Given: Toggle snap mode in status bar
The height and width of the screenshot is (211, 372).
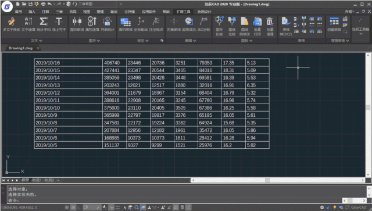Looking at the screenshot, I should (67, 208).
